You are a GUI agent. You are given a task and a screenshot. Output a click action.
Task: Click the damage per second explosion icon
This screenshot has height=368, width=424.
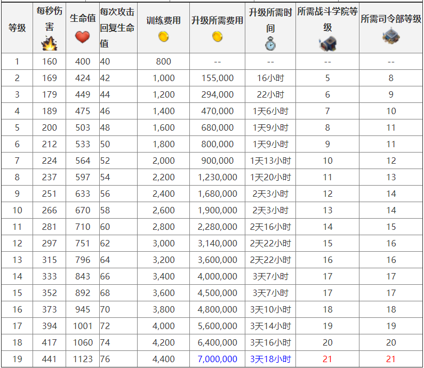49,43
